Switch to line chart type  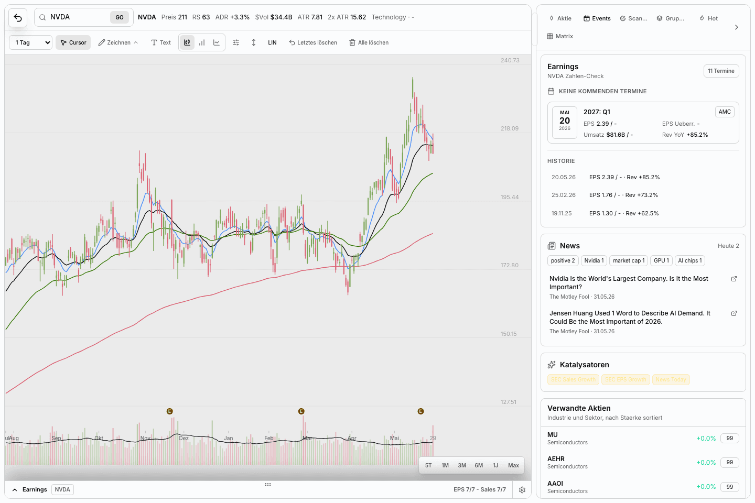[217, 42]
